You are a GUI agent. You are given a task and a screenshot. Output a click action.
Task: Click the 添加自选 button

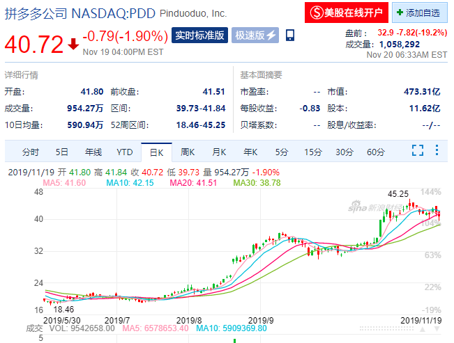click(420, 13)
